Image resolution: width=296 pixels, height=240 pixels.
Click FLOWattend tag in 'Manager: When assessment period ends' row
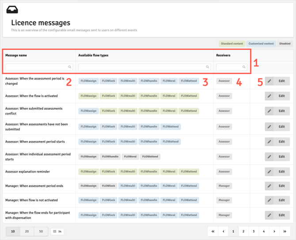coord(189,186)
